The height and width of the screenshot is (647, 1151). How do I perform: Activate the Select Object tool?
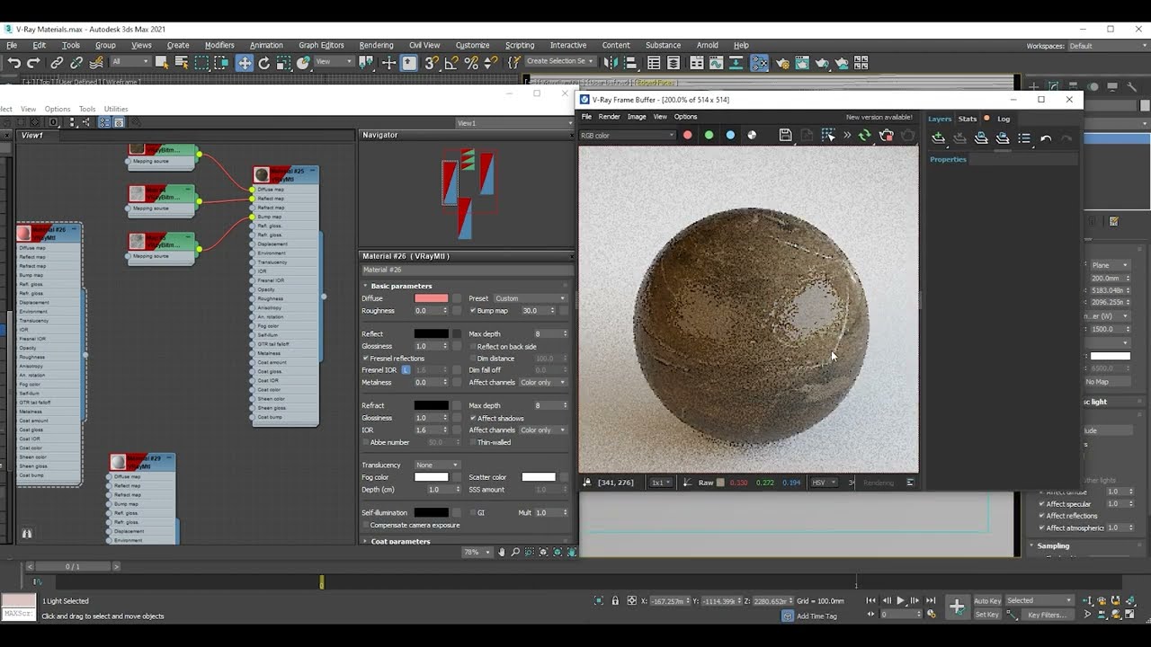pos(162,63)
